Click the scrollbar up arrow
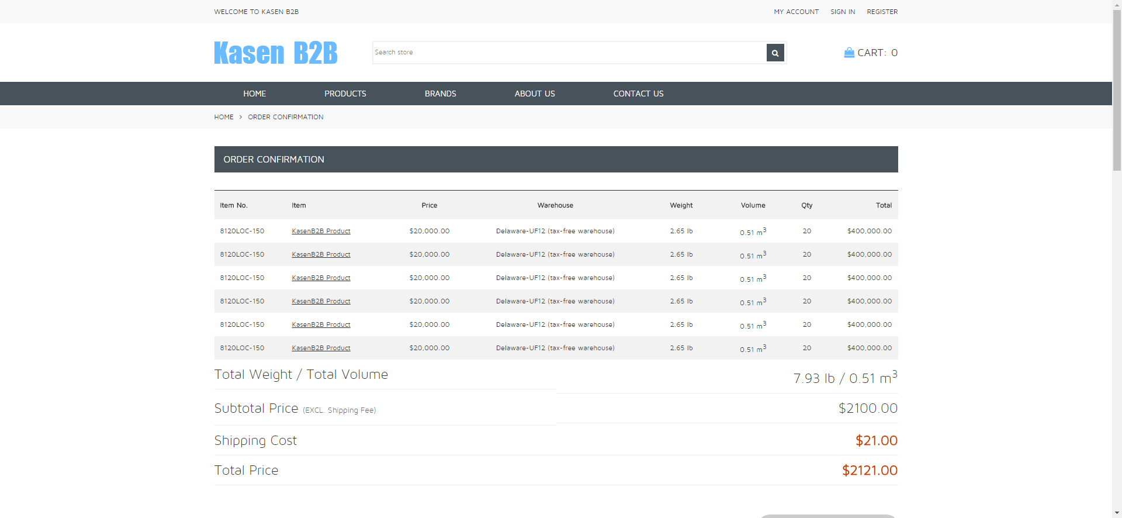This screenshot has width=1122, height=518. 1117,5
